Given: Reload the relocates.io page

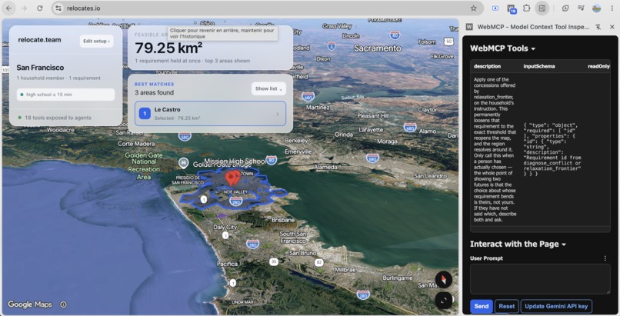Looking at the screenshot, I should coord(39,8).
